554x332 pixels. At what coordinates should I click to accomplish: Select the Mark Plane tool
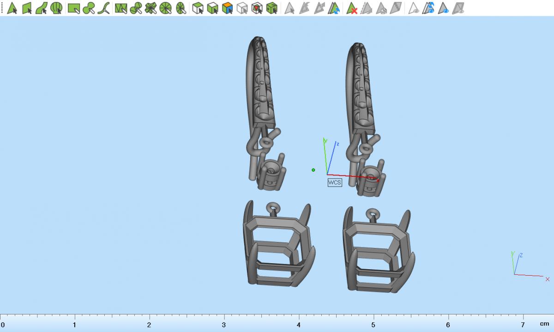tap(27, 8)
